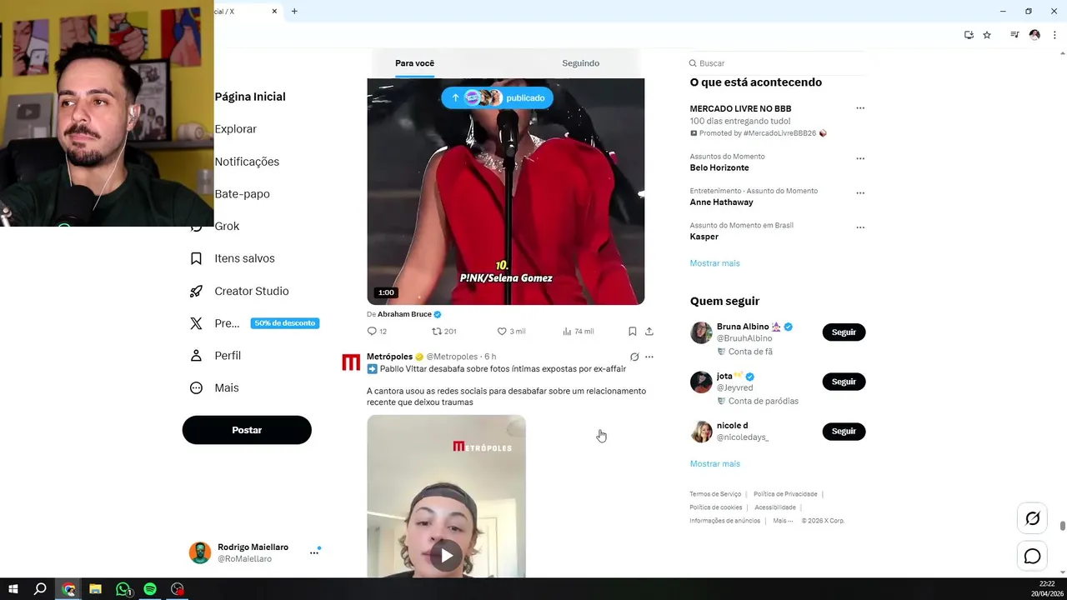Open Windows Start menu
Image resolution: width=1067 pixels, height=600 pixels.
(x=13, y=589)
